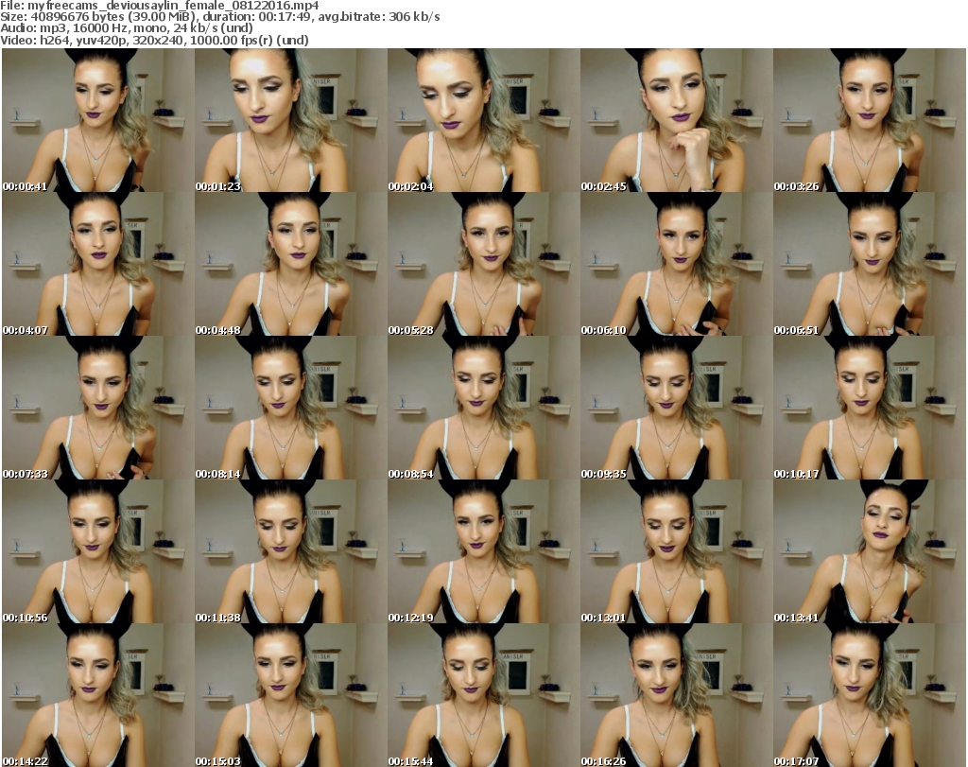Select the thumbnail timestamped 00:04:07
This screenshot has height=767, width=968.
[97, 265]
